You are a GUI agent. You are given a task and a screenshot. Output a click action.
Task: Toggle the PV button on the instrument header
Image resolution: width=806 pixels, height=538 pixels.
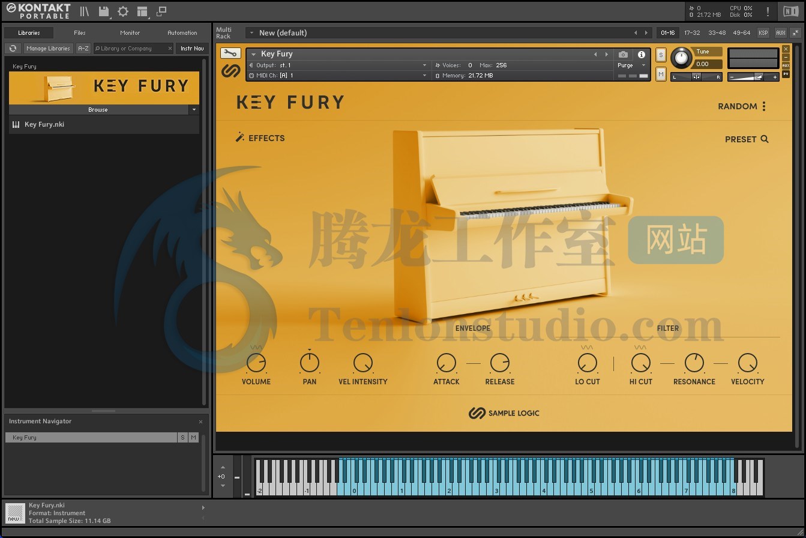(786, 74)
